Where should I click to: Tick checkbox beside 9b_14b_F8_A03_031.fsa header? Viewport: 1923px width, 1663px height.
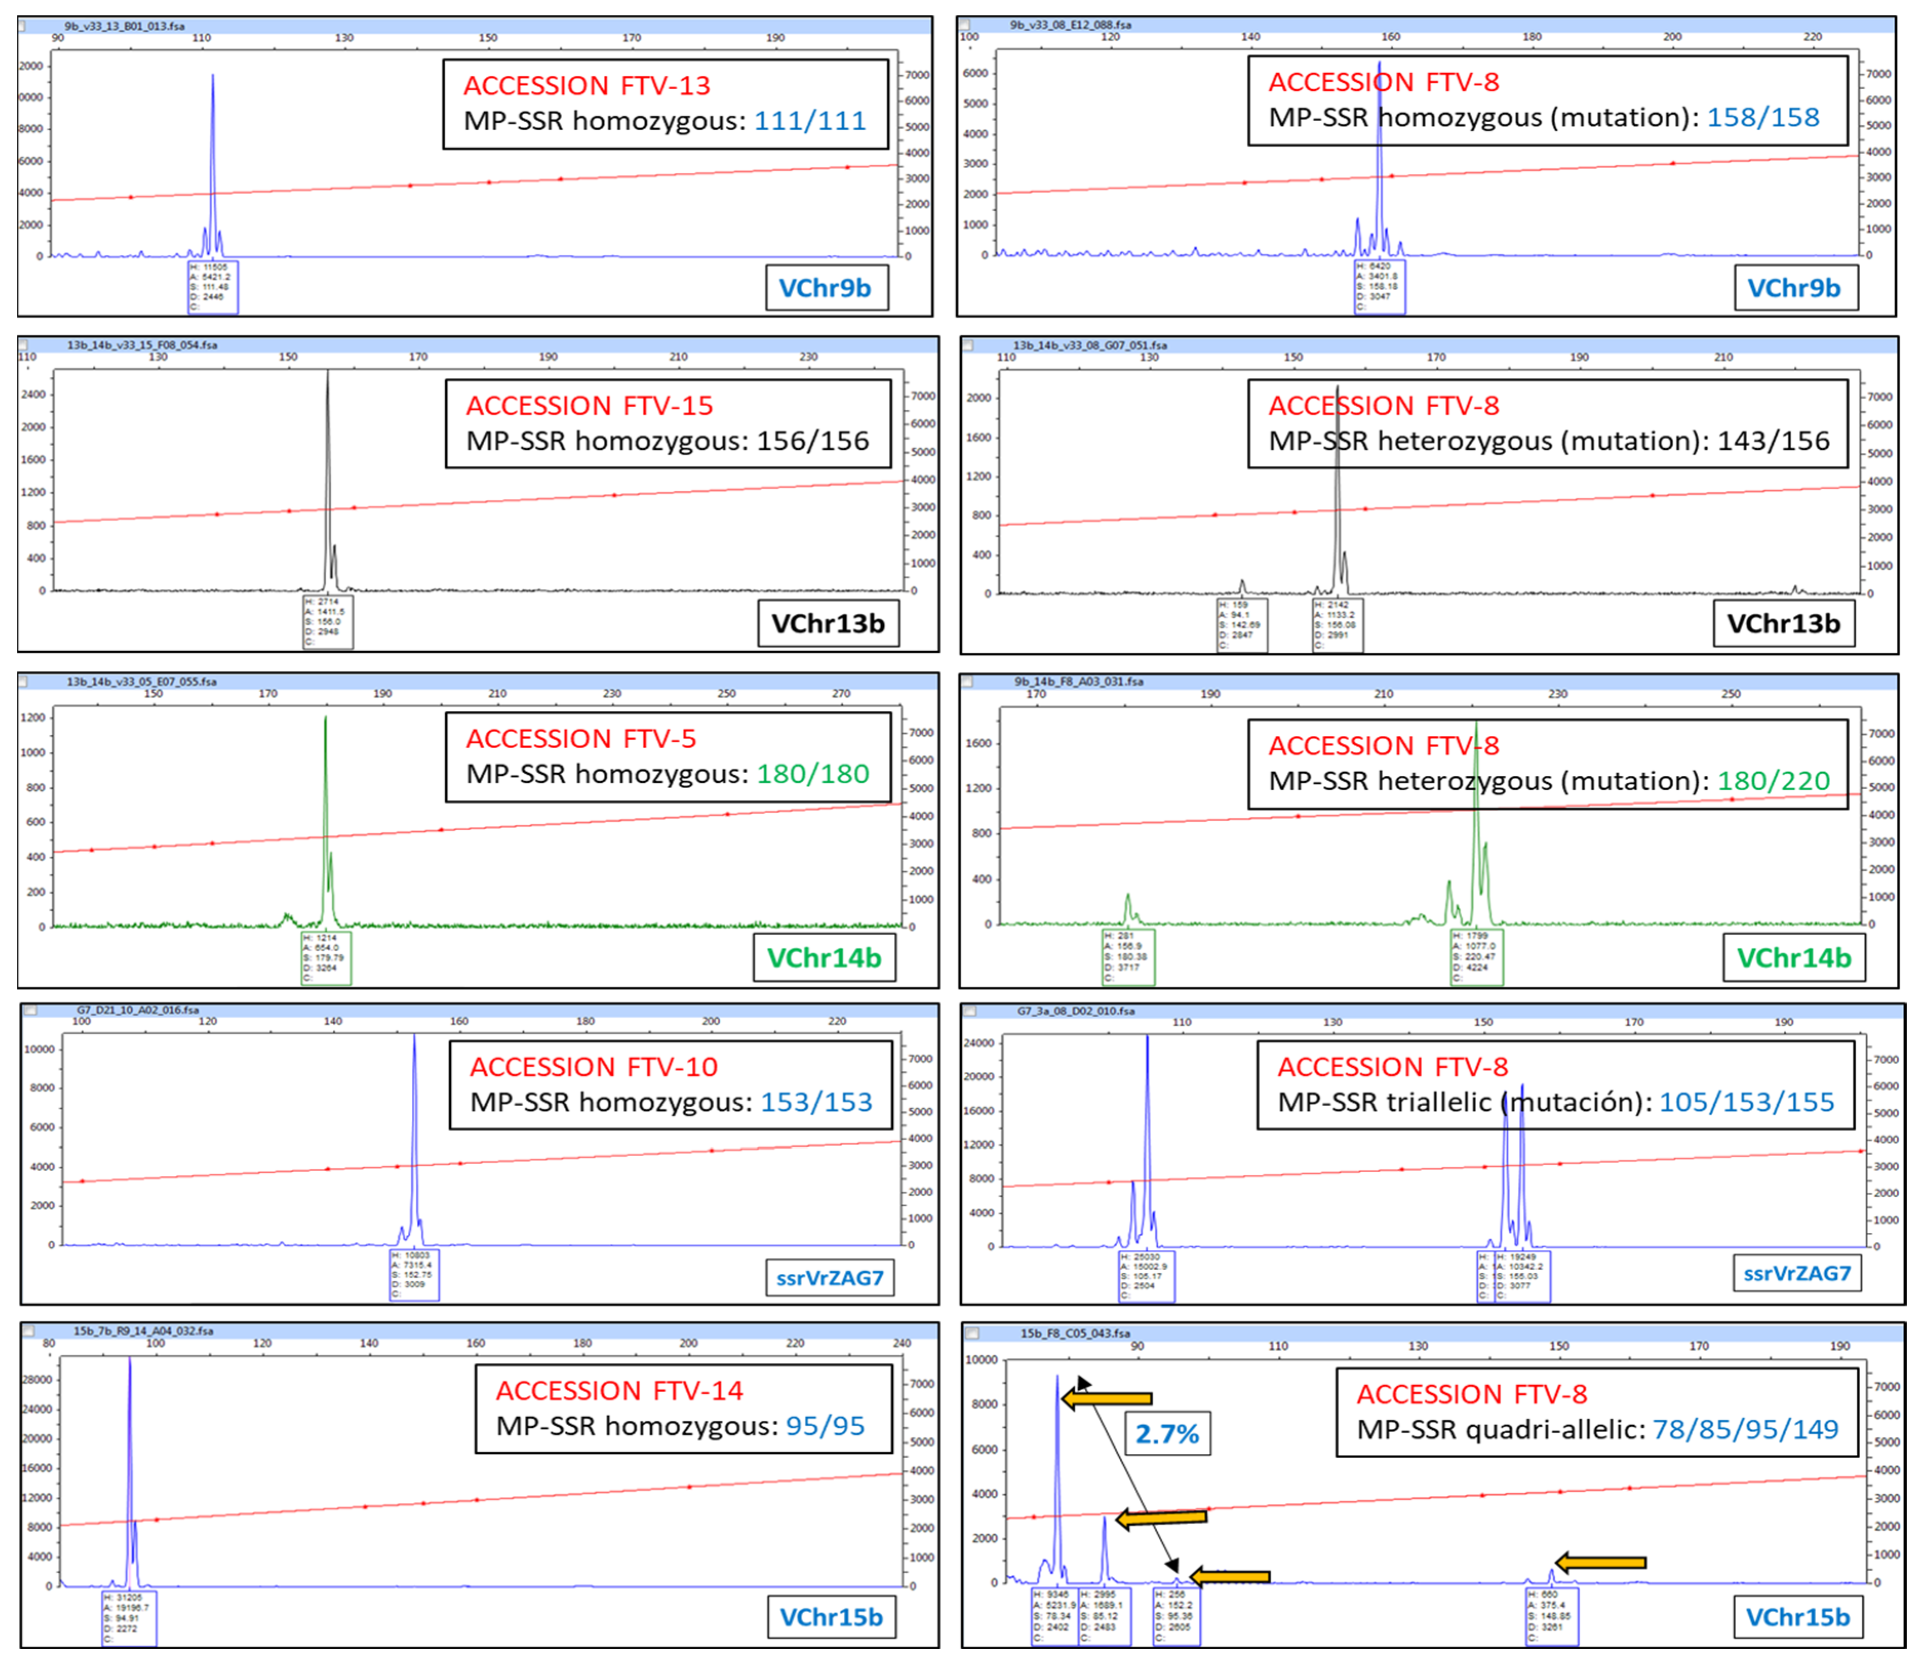(968, 682)
